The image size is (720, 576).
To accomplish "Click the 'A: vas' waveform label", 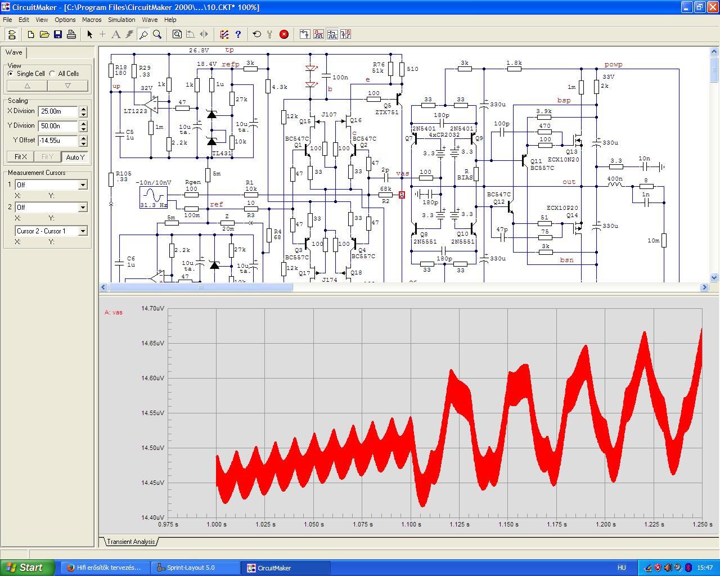I will (x=114, y=312).
